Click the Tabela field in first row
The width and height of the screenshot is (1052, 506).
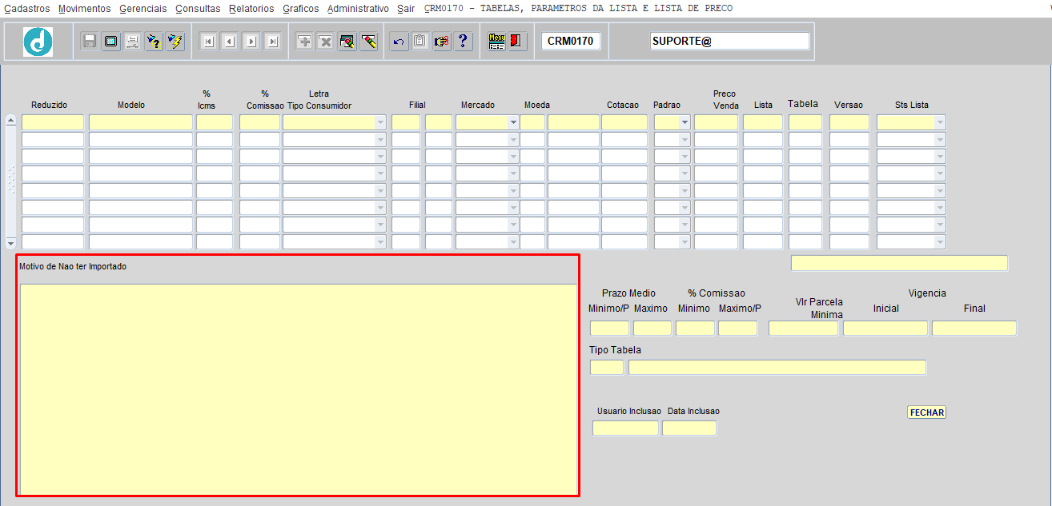[805, 122]
